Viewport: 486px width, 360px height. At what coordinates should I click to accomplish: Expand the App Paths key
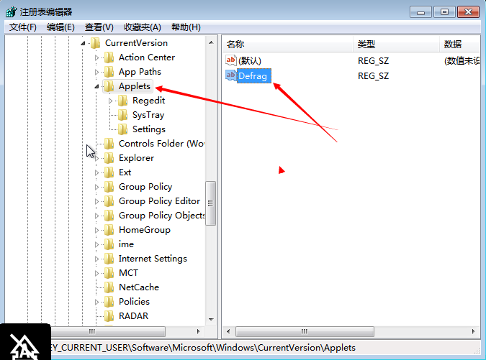point(96,72)
